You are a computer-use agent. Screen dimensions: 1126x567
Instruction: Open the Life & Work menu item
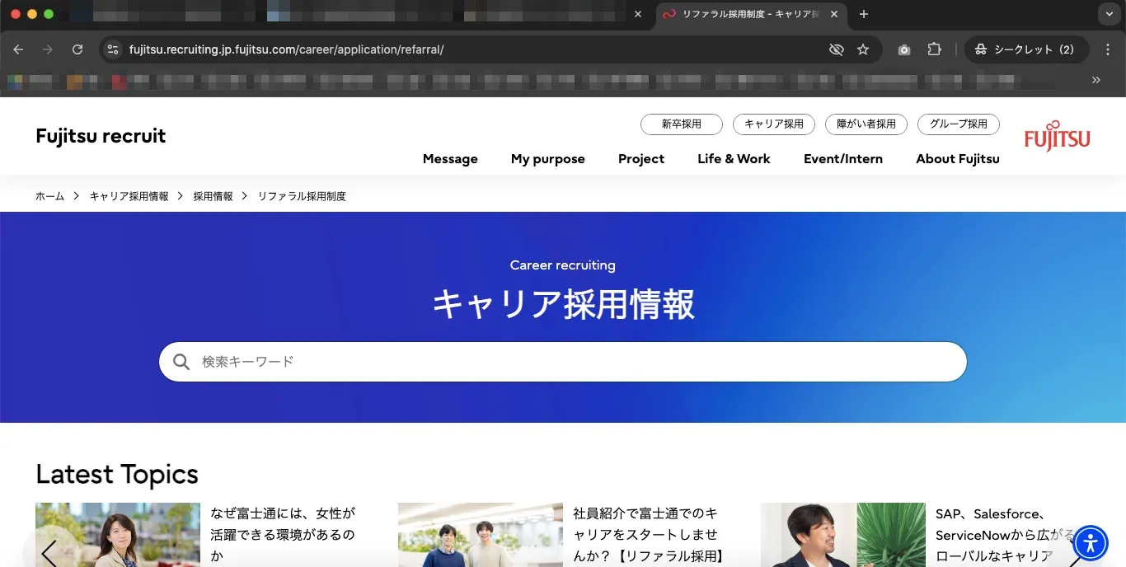tap(734, 159)
